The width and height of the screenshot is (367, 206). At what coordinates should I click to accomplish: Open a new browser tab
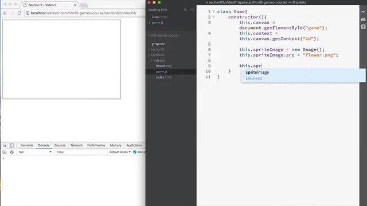[84, 5]
